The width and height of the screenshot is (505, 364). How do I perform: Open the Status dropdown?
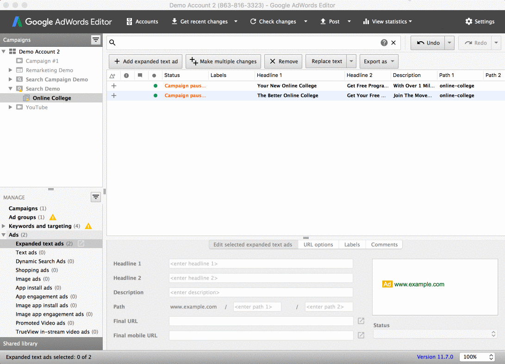tap(435, 334)
